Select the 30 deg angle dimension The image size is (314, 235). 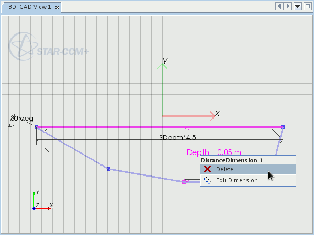[21, 119]
